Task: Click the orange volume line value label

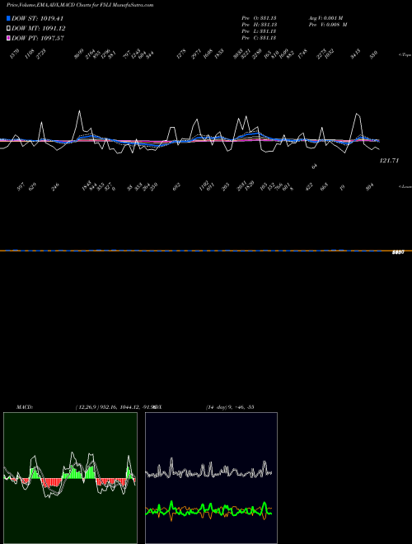Action: pos(398,252)
